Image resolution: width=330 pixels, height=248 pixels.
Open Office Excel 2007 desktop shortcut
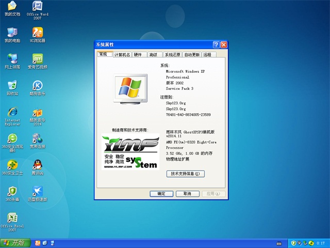pyautogui.click(x=12, y=218)
